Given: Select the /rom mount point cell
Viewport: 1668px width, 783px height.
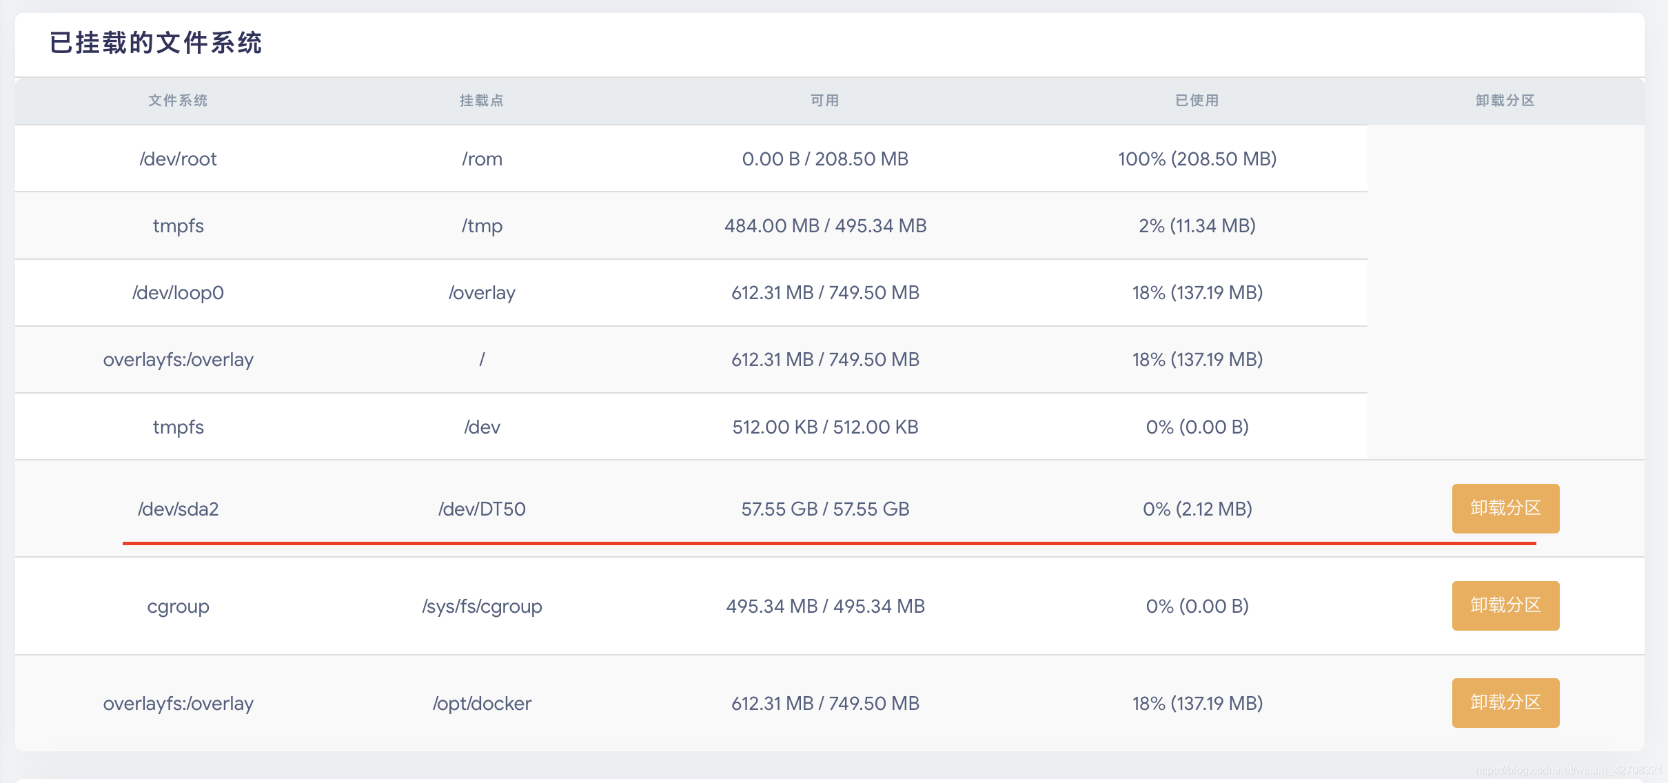Looking at the screenshot, I should [482, 159].
